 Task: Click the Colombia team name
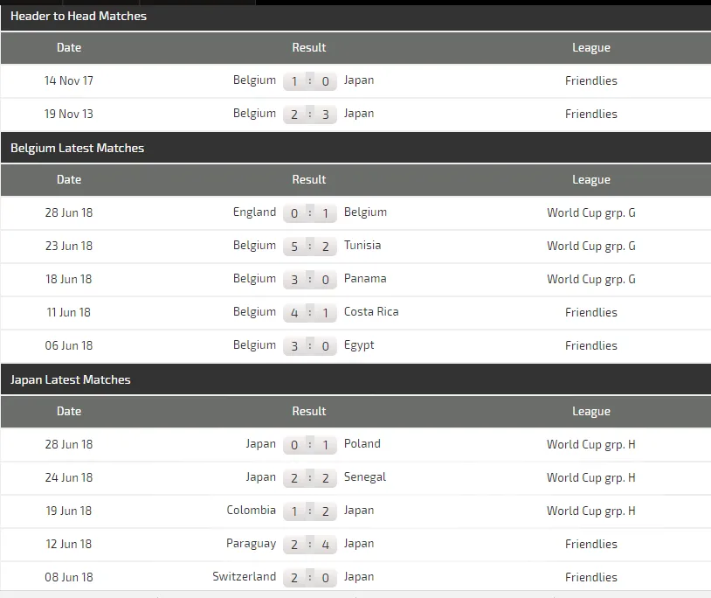[251, 511]
